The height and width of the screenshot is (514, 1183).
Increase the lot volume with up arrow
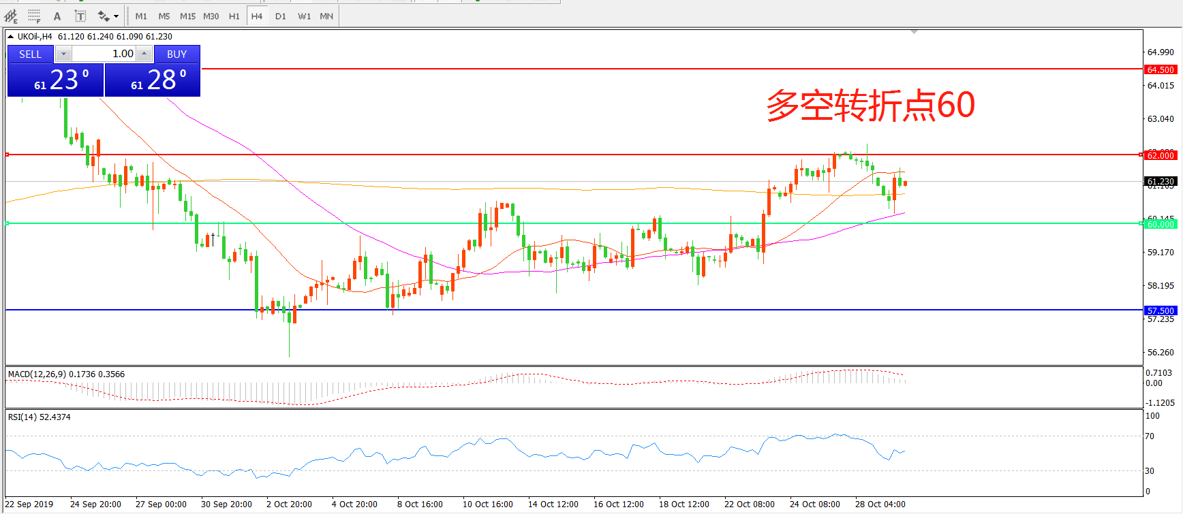tap(144, 54)
